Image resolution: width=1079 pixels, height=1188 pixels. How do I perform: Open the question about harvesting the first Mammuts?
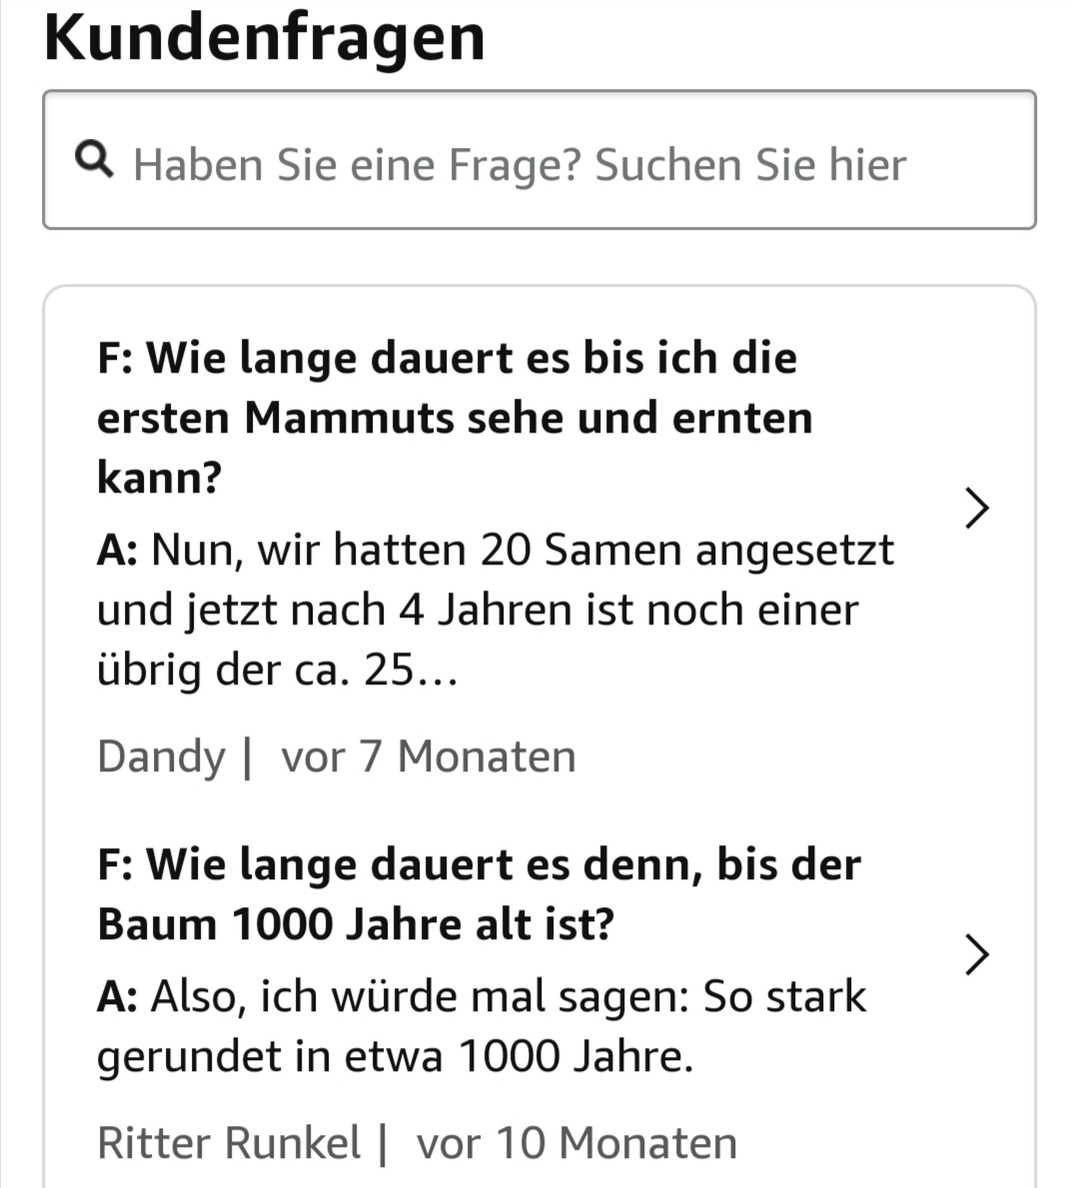[x=455, y=417]
